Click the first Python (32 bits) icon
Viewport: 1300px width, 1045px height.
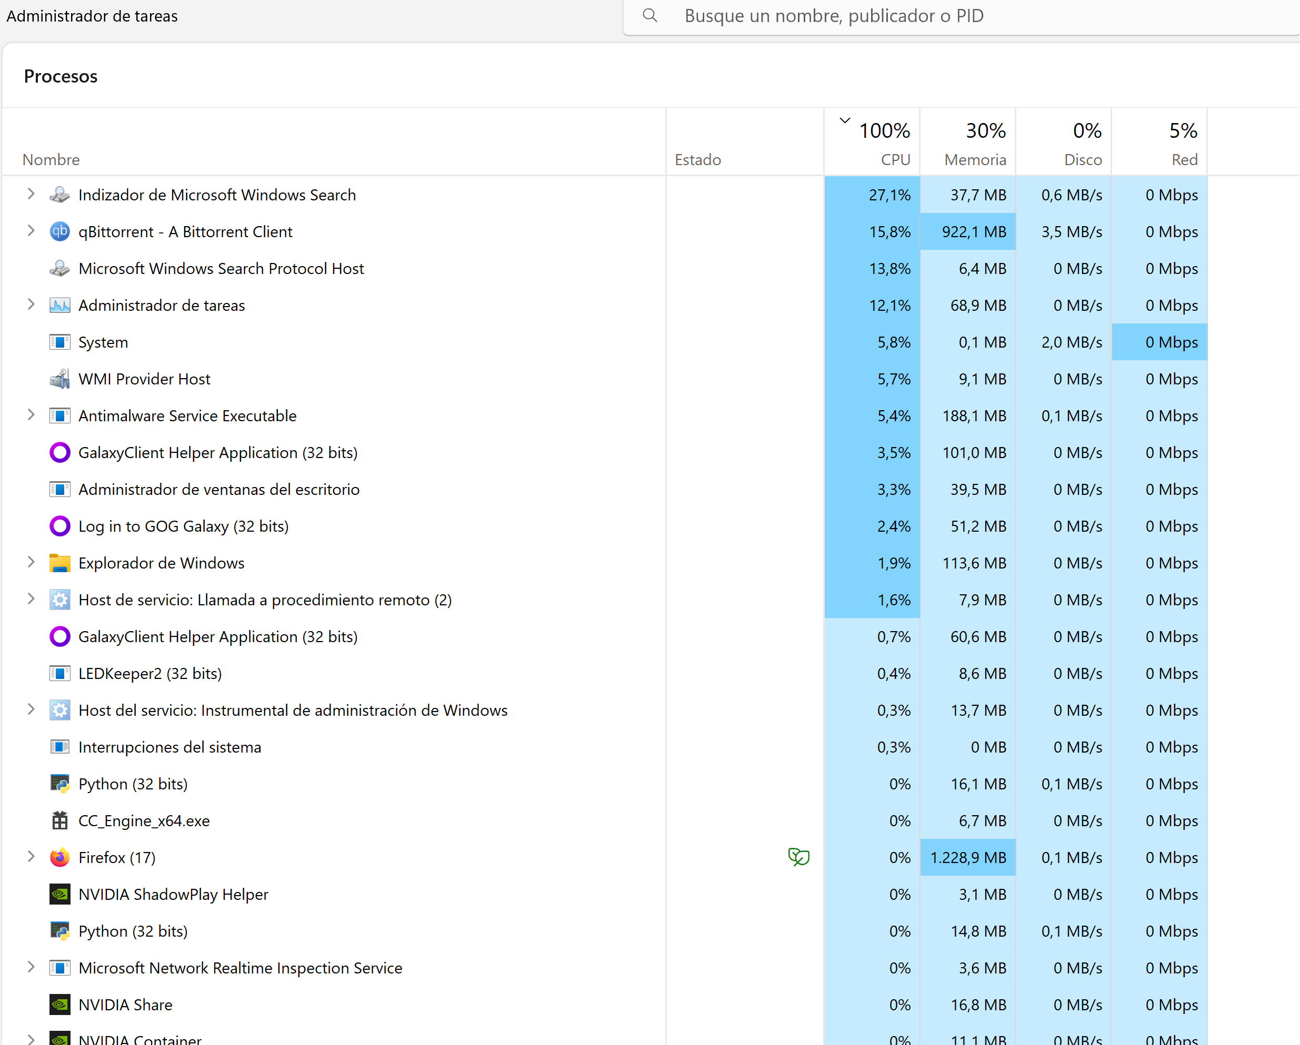click(59, 784)
